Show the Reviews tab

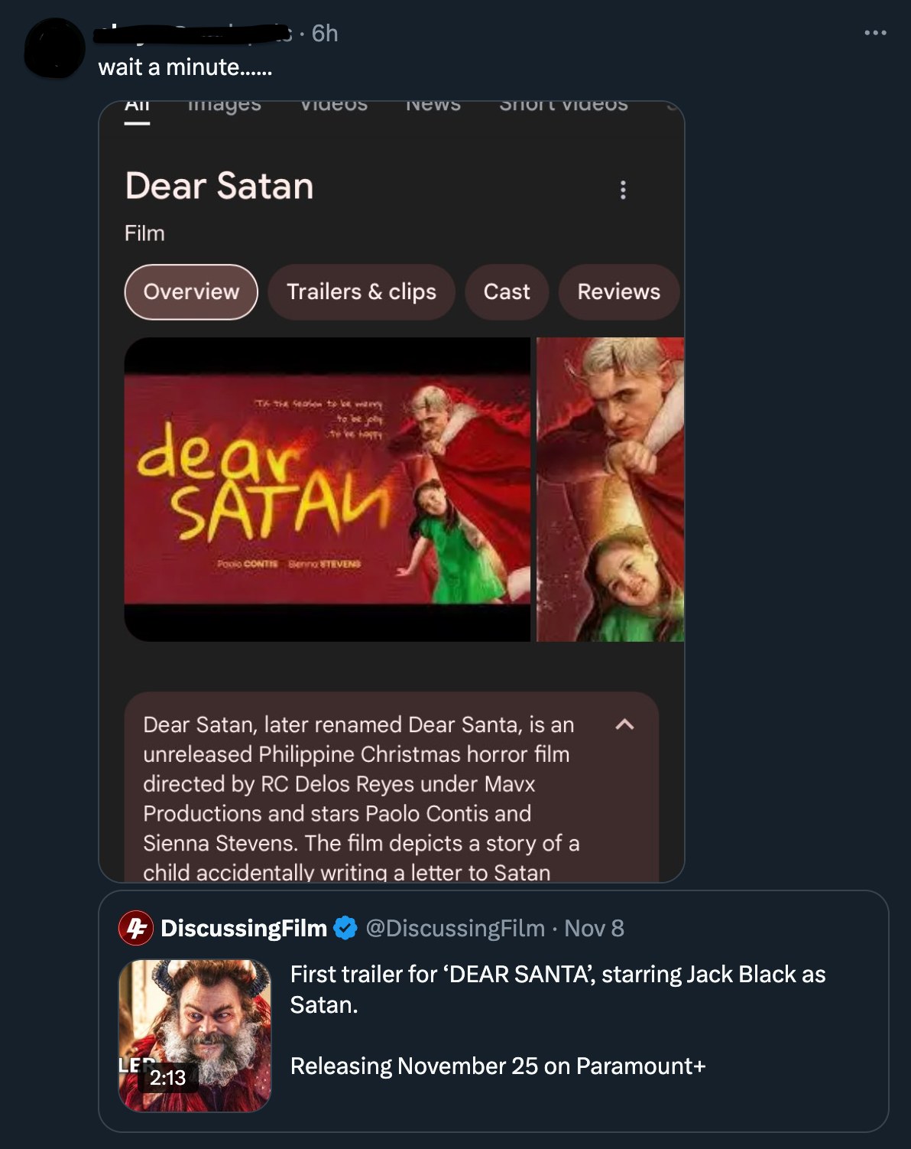coord(618,291)
